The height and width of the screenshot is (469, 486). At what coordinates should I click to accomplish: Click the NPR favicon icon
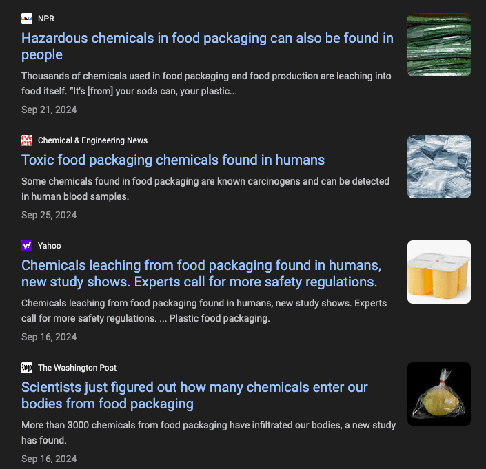coord(27,19)
